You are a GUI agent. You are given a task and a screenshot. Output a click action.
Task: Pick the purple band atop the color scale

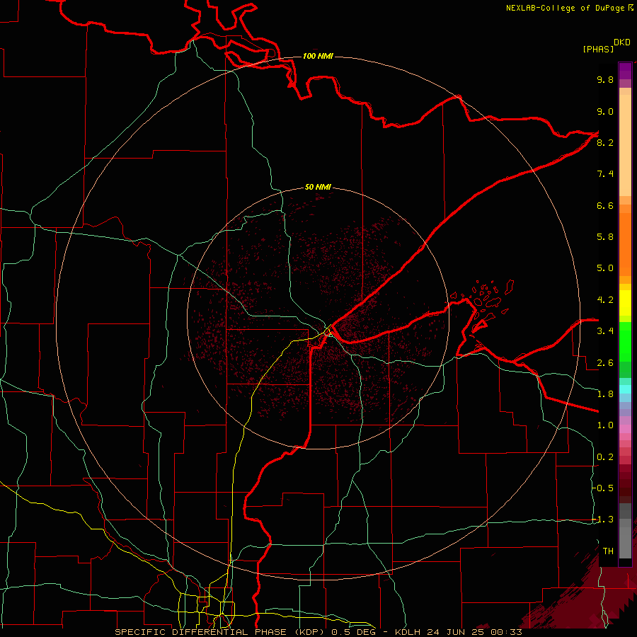pyautogui.click(x=625, y=71)
